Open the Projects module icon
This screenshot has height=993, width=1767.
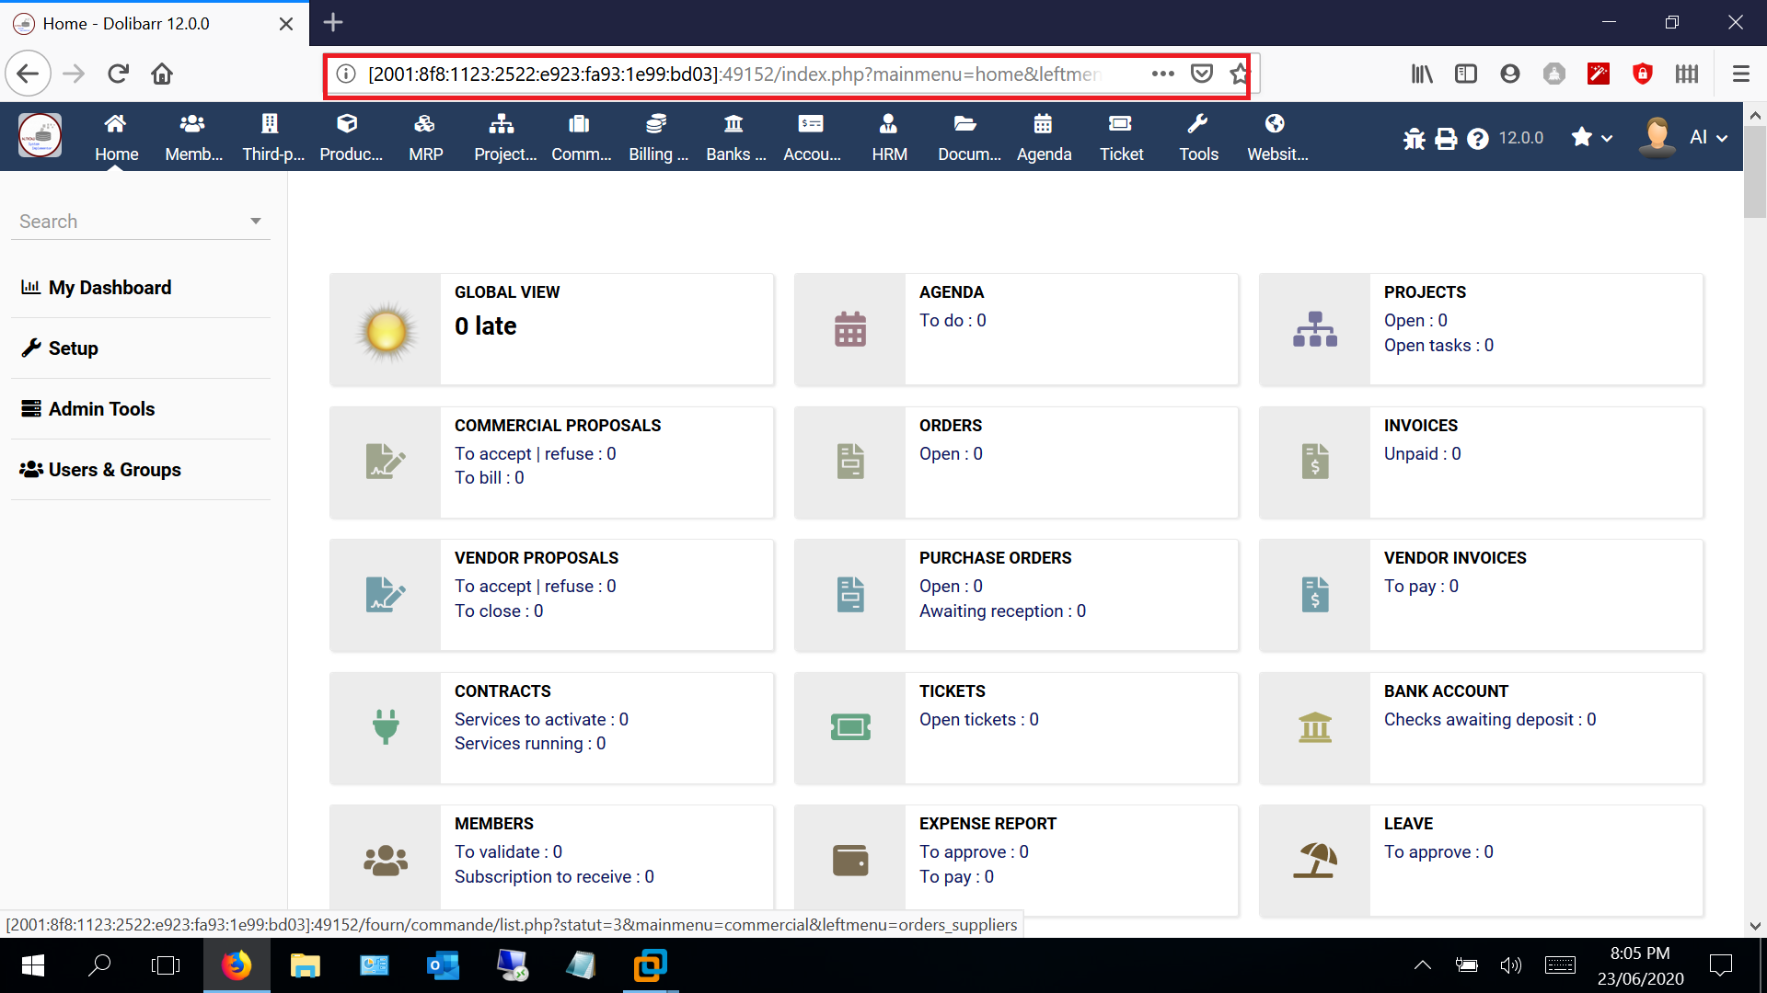click(502, 123)
